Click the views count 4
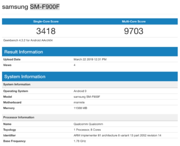Image resolution: width=180 pixels, height=146 pixels. pyautogui.click(x=74, y=65)
